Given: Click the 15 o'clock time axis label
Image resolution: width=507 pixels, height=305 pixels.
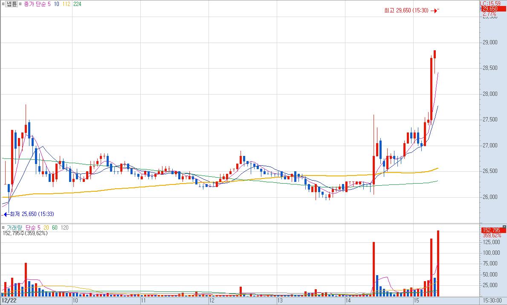Looking at the screenshot, I should click(x=417, y=301).
